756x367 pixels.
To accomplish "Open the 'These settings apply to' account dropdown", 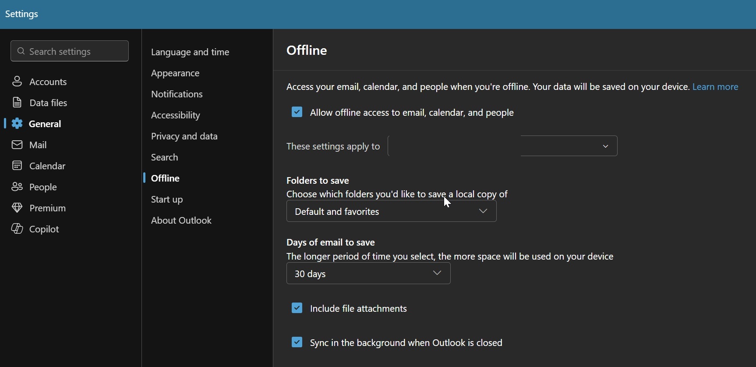I will (x=503, y=146).
